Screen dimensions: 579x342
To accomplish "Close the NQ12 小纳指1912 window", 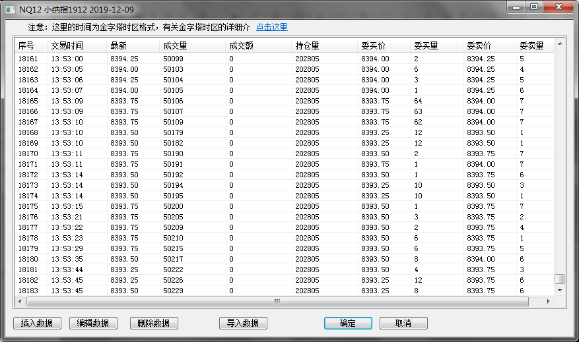I will tap(559, 7).
